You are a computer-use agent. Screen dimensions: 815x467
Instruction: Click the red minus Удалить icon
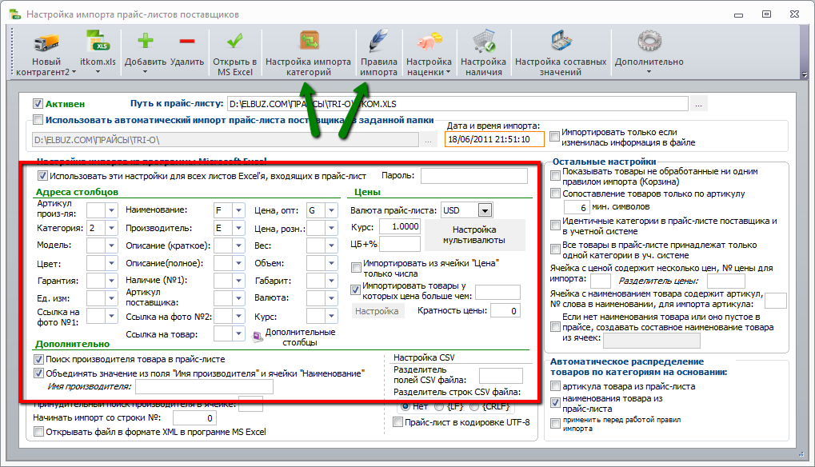[x=187, y=42]
